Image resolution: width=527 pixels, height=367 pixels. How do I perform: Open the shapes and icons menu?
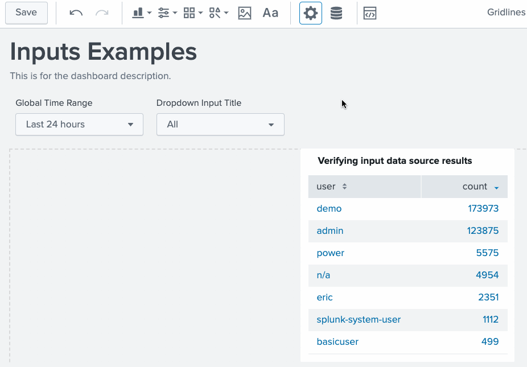(219, 13)
